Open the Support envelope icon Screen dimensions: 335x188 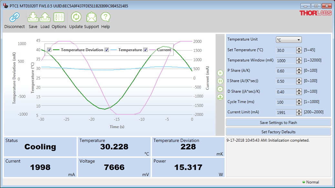click(91, 17)
